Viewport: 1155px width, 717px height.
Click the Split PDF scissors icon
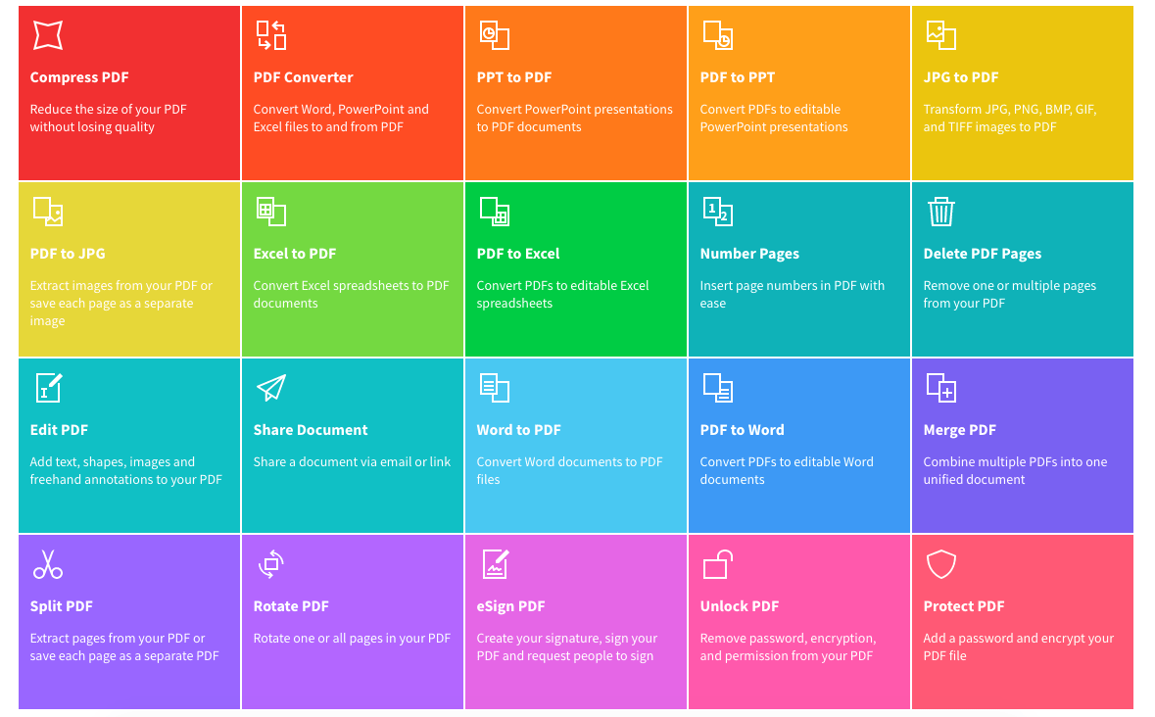pyautogui.click(x=48, y=564)
